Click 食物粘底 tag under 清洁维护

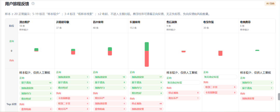[x=36, y=109]
